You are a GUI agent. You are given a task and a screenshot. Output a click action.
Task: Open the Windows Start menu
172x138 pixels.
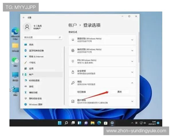pos(60,123)
